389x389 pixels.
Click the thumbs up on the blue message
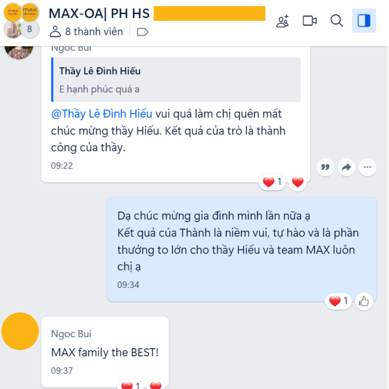pyautogui.click(x=363, y=301)
